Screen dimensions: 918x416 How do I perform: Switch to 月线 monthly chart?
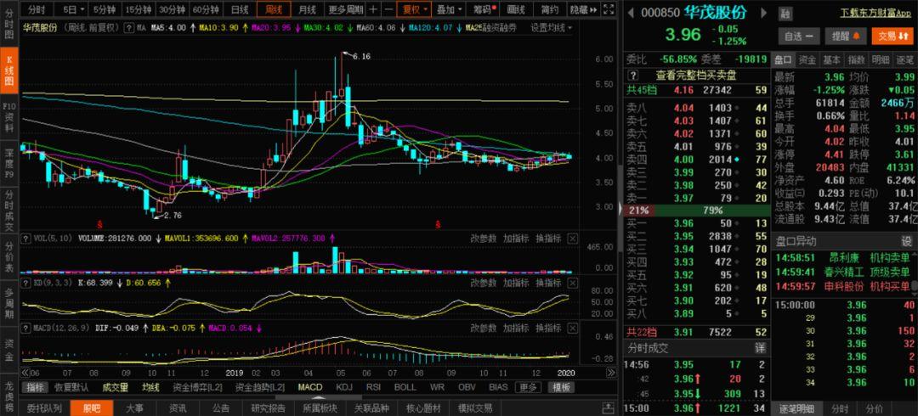(308, 9)
